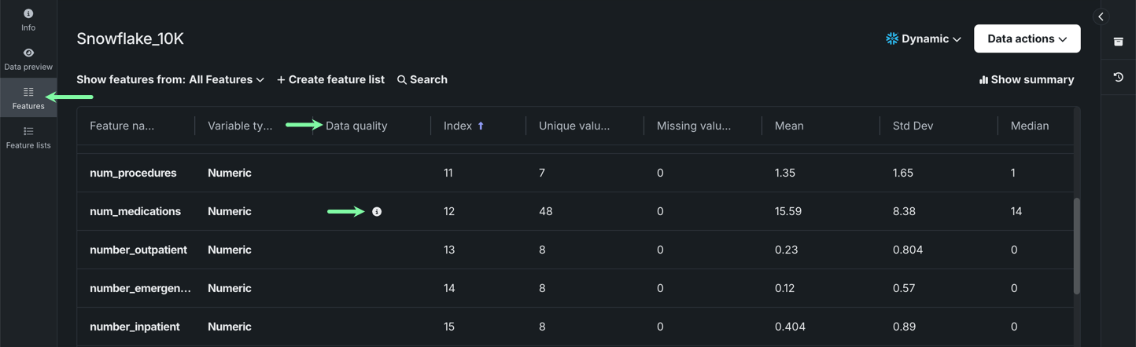Sort by the Mean column header

pyautogui.click(x=789, y=126)
